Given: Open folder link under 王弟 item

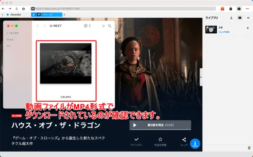Looking at the screenshot, I should tap(224, 32).
